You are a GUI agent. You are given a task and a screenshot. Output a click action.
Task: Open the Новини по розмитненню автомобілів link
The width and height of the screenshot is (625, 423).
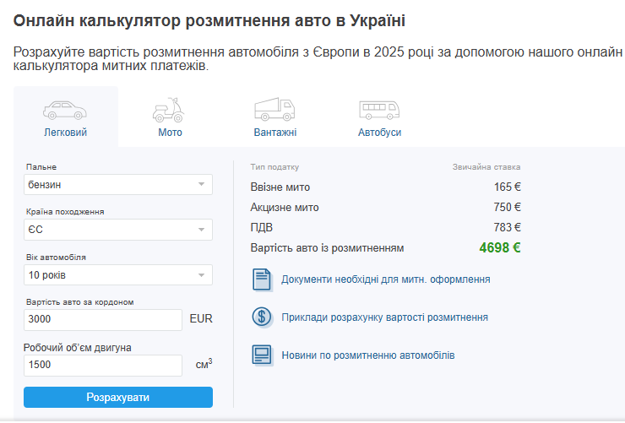click(367, 355)
